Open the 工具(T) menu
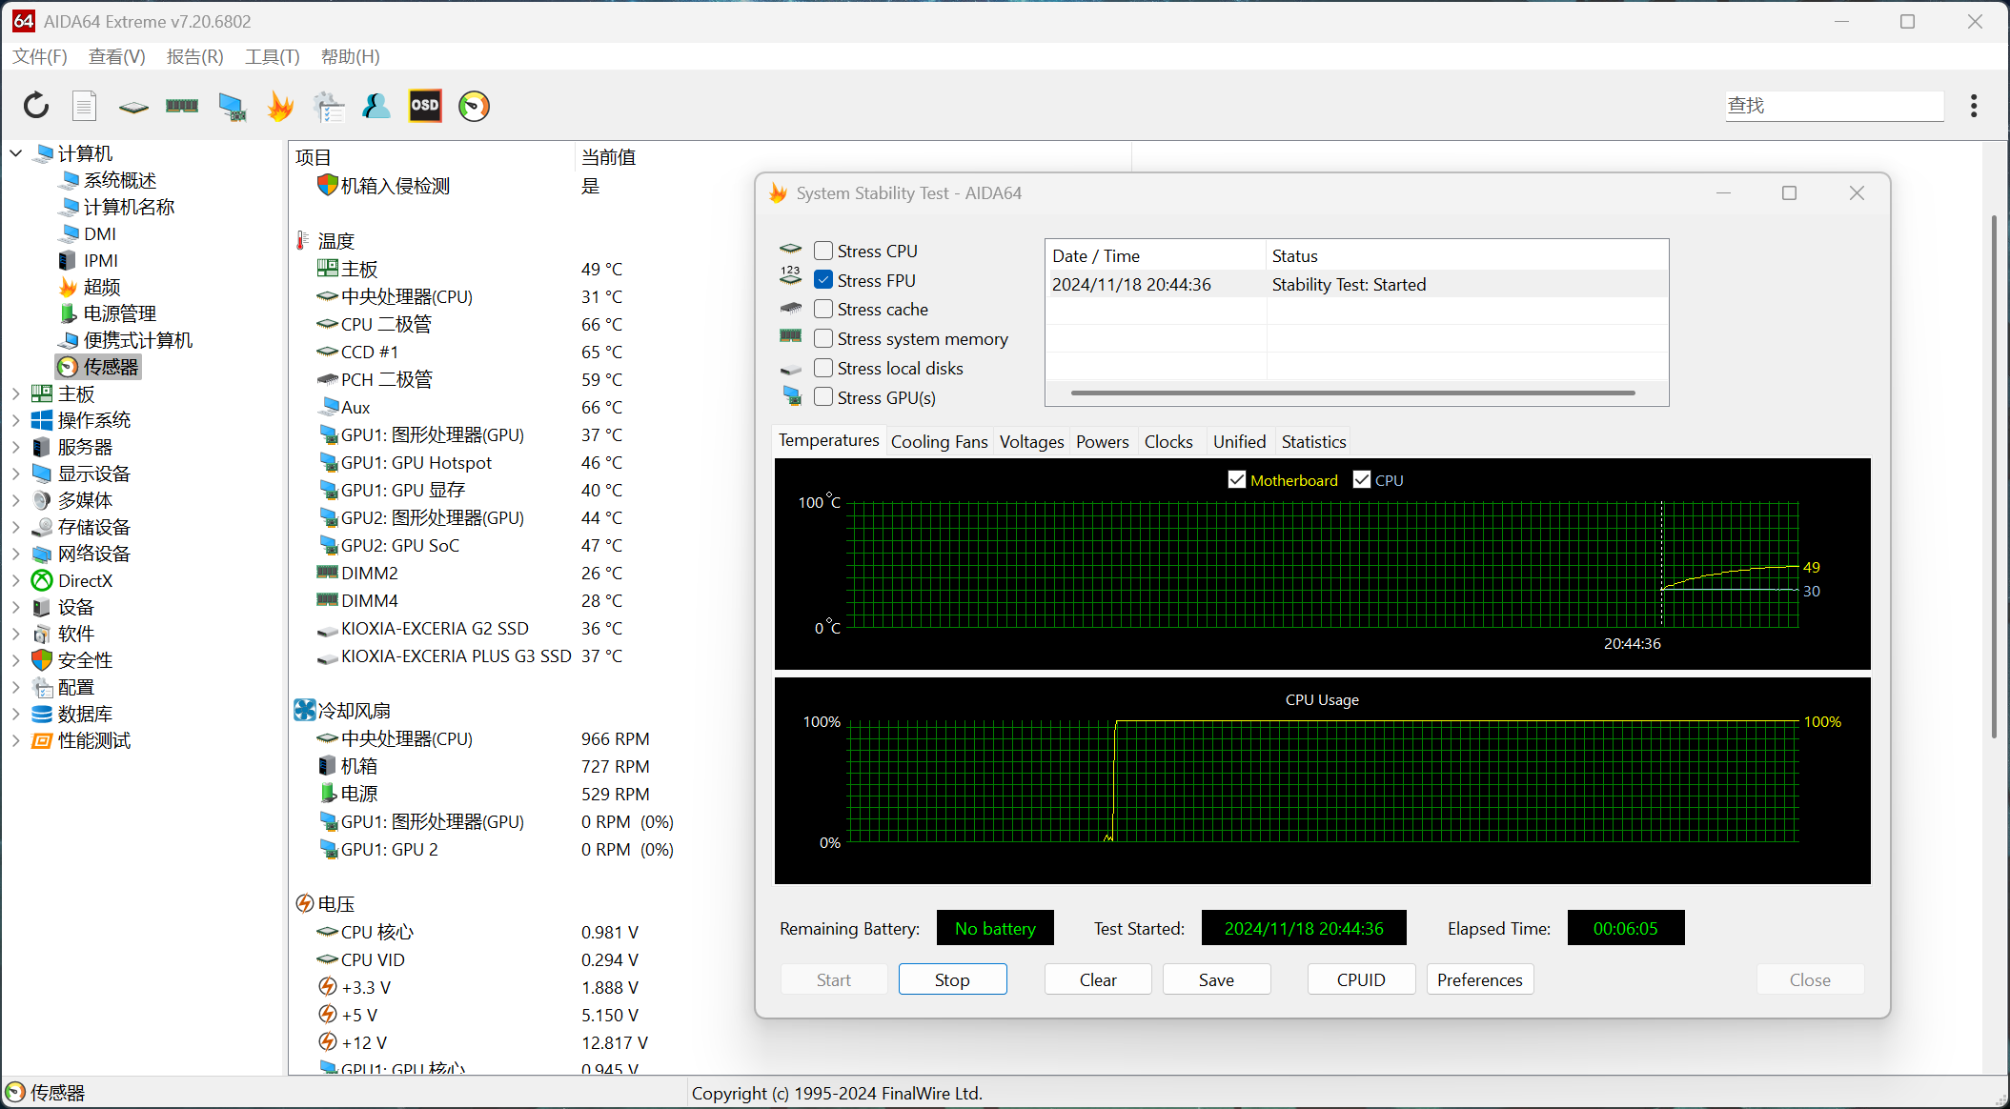 (x=272, y=56)
